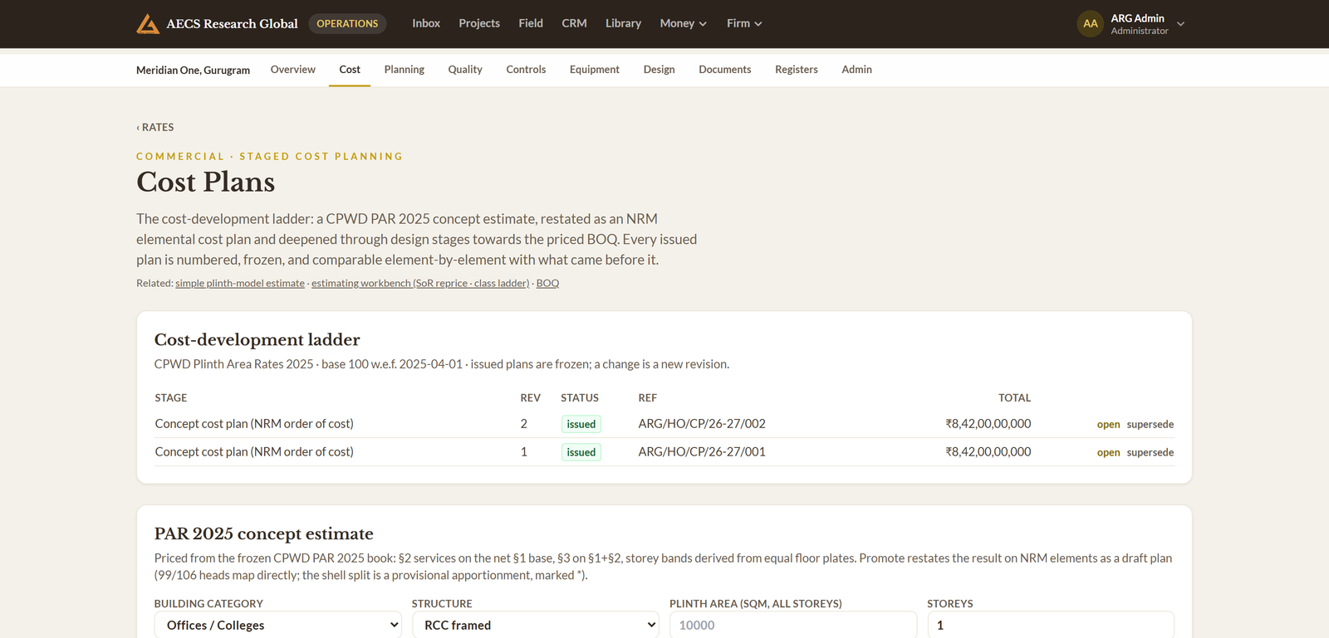The height and width of the screenshot is (638, 1329).
Task: Supersede the revision 1 cost plan
Action: (1150, 452)
